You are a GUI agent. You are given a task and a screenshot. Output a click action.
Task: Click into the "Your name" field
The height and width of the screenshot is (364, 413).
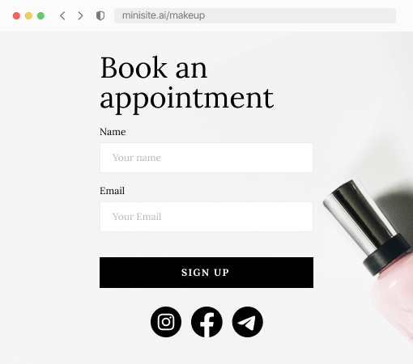point(206,158)
